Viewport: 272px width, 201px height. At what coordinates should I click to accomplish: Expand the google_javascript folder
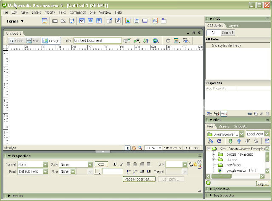pyautogui.click(x=214, y=154)
